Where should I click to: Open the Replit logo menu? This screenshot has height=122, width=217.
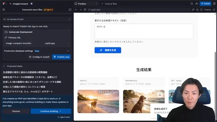point(4,4)
